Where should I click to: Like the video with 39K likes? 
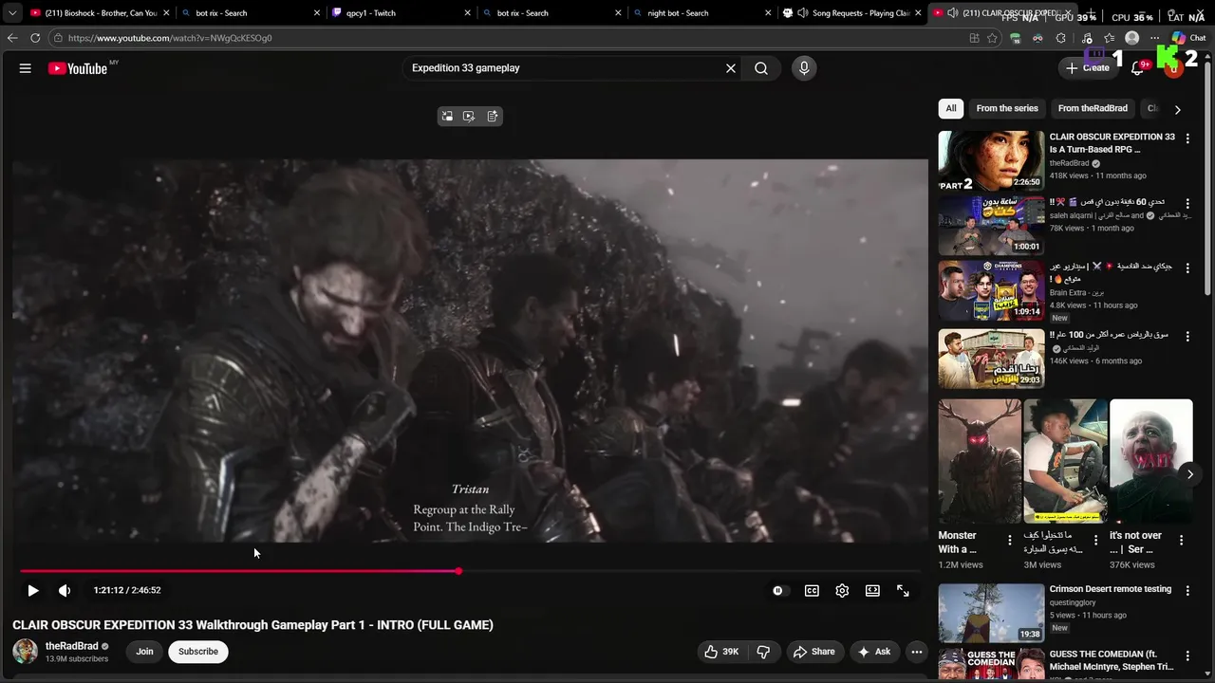pos(721,652)
